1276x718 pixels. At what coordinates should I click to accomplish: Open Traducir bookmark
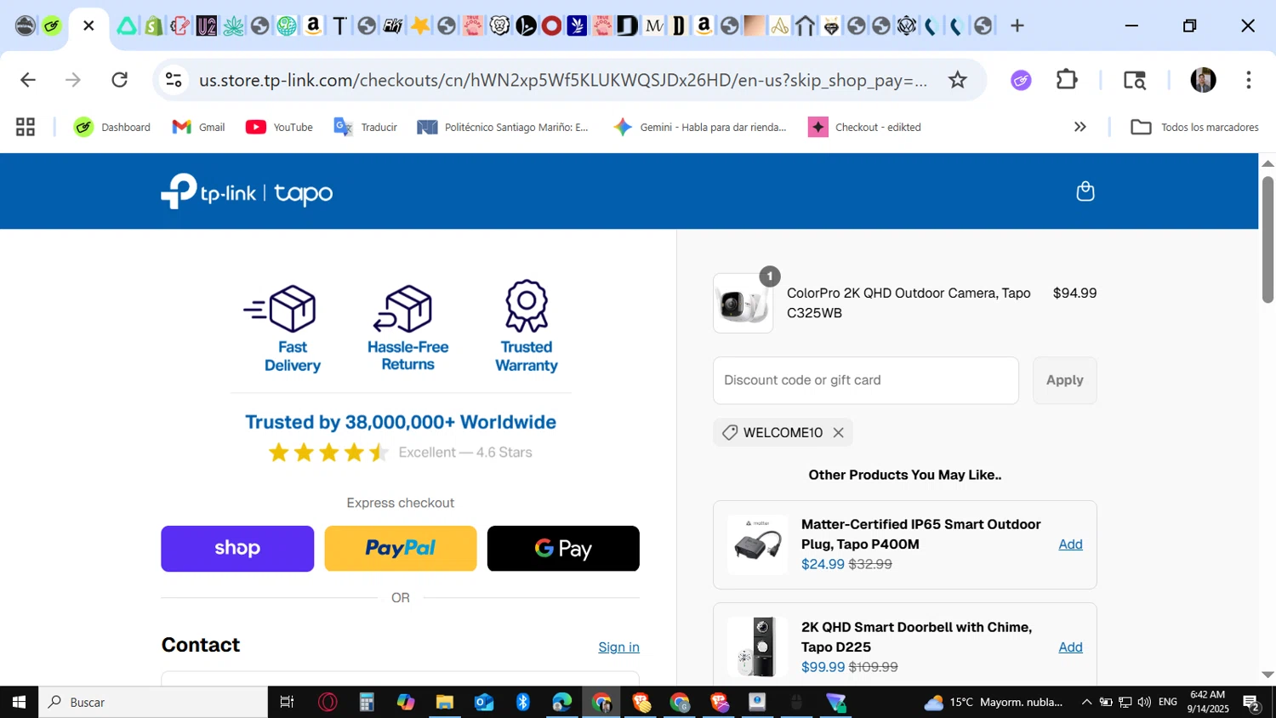(366, 127)
